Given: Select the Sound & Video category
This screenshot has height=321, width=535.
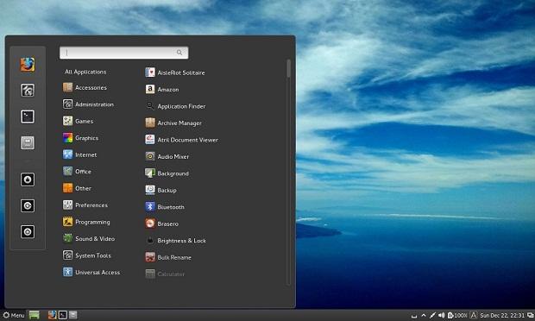Looking at the screenshot, I should pyautogui.click(x=89, y=238).
